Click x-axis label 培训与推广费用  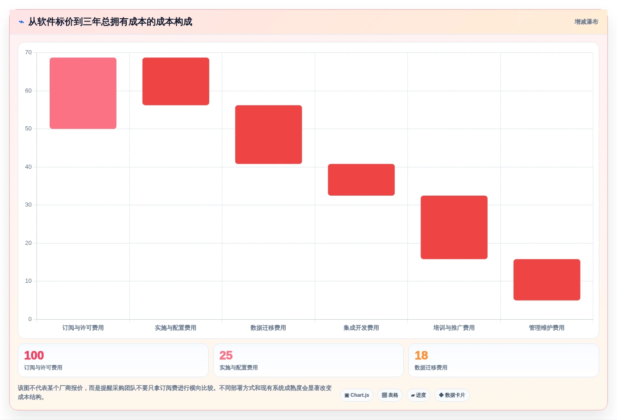(454, 328)
